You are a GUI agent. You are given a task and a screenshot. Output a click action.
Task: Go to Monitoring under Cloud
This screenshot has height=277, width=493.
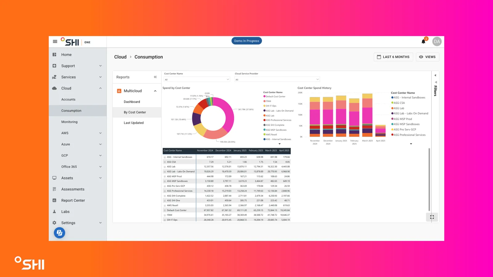click(x=69, y=122)
